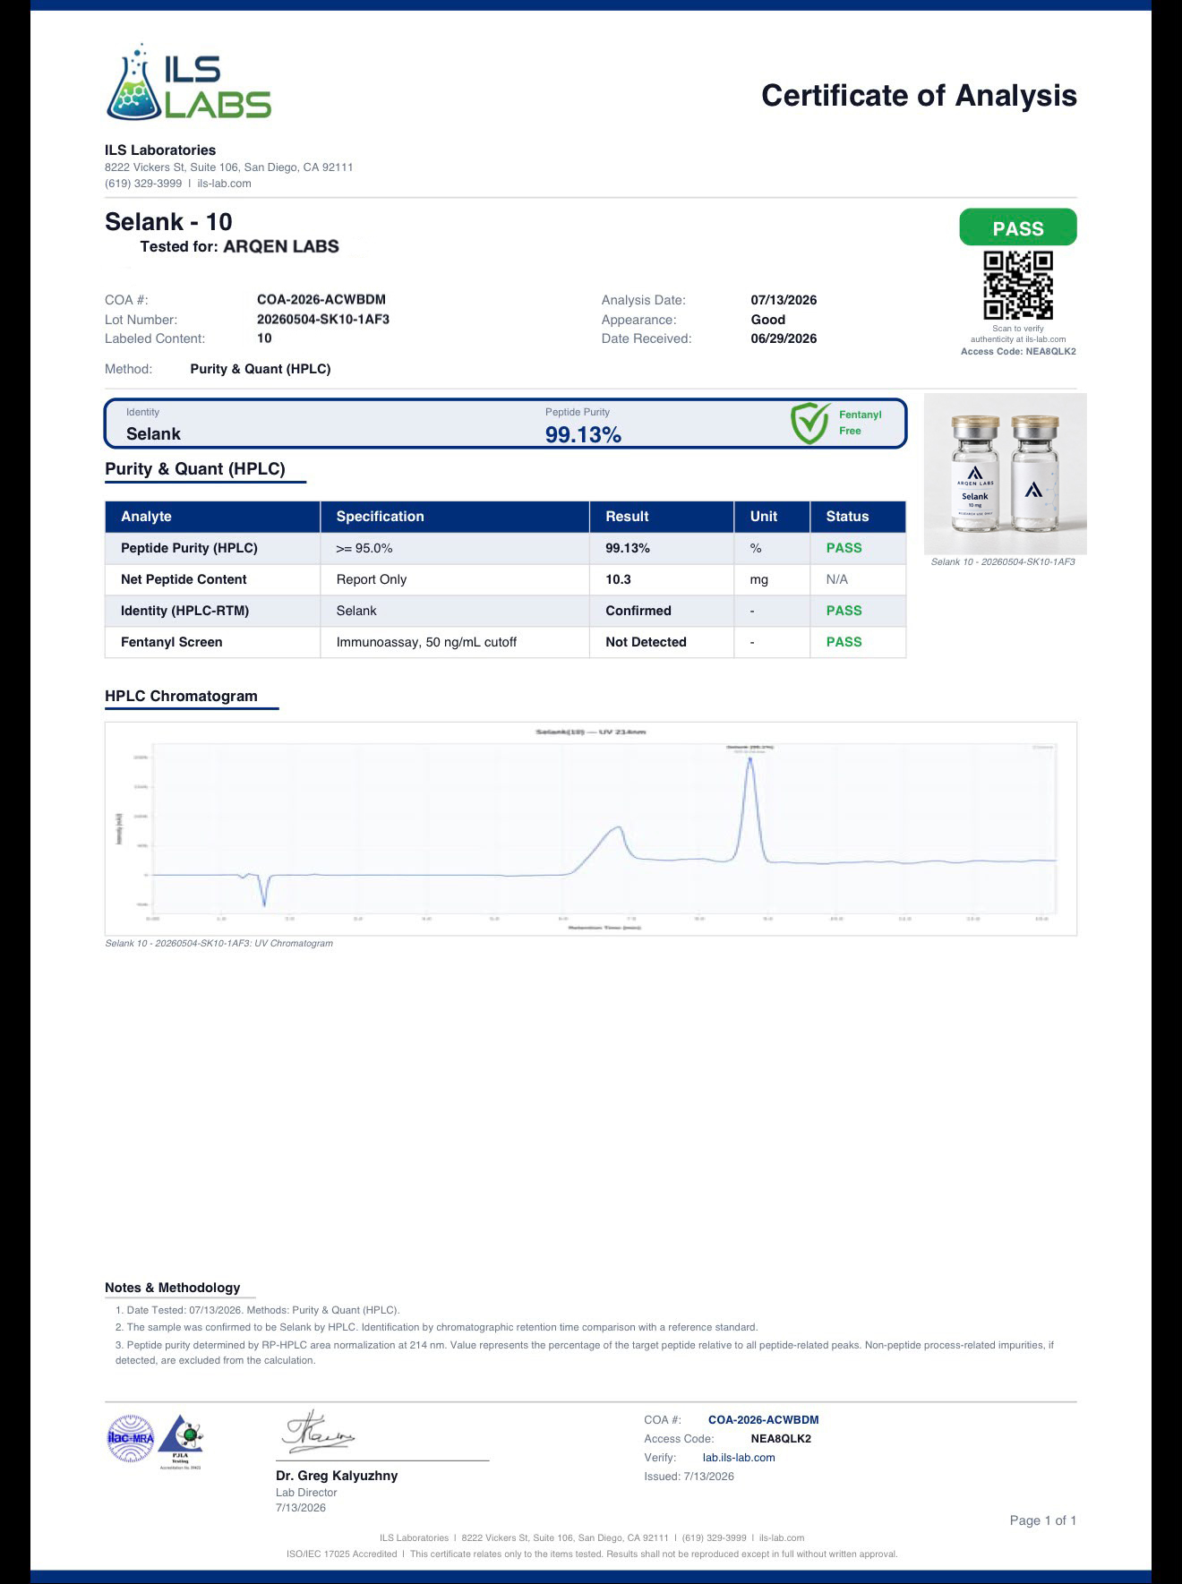Click the 'Purity & Quant (HPLC)' section heading
1182x1584 pixels.
[195, 468]
